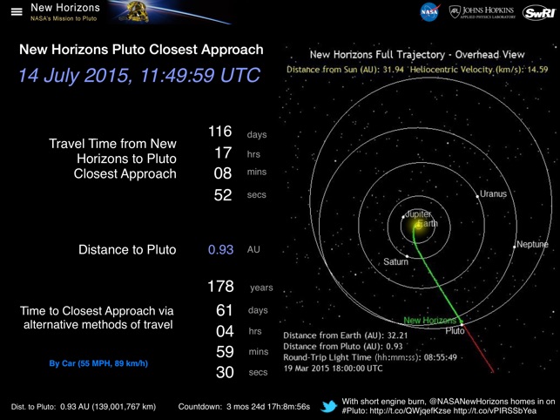Click 'Travel Time from New Horizons to Pluto' label
Screen dimensions: 560x420
tap(112, 159)
